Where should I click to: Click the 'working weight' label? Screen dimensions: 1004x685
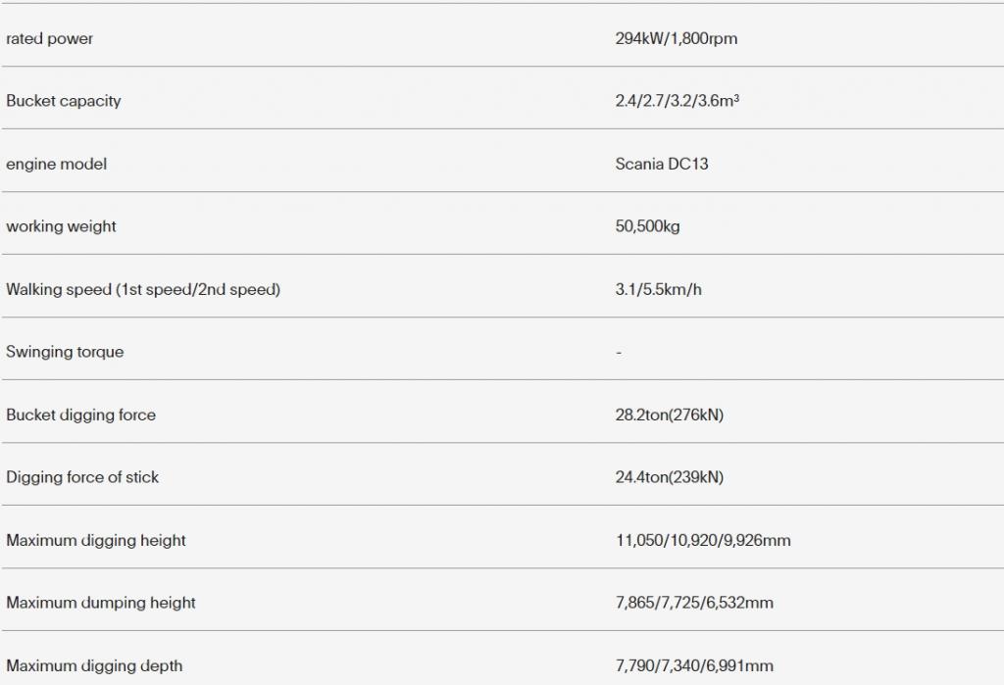click(61, 226)
